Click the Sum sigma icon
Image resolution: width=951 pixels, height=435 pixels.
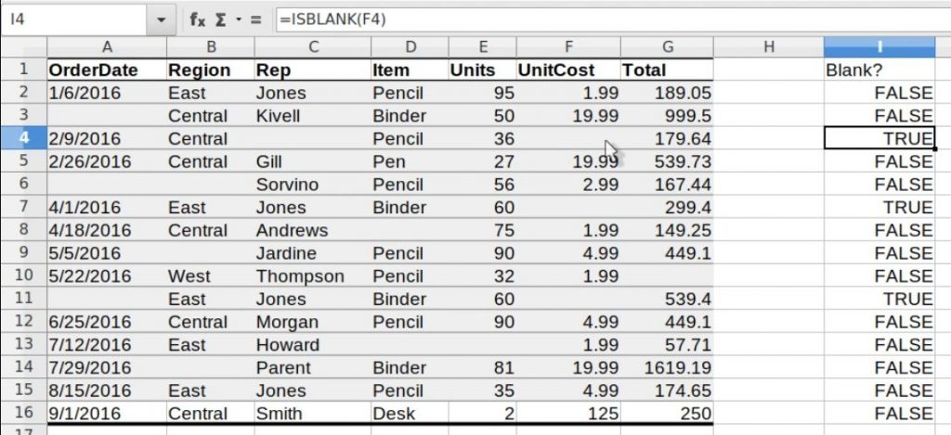[221, 19]
